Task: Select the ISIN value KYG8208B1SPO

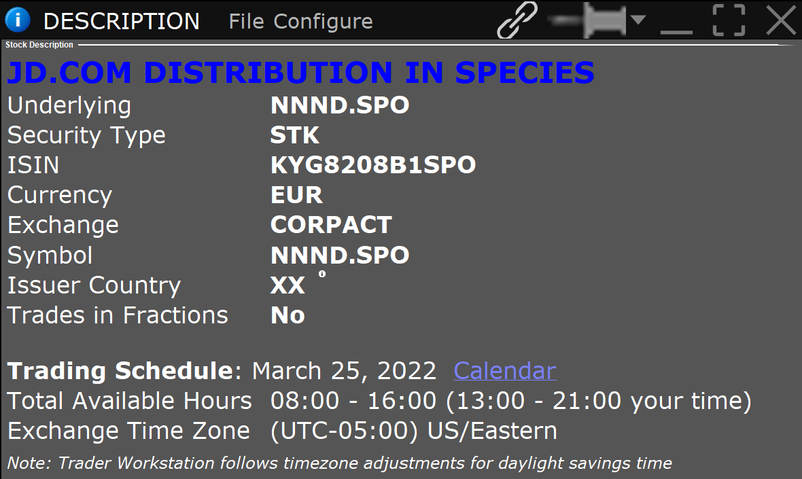Action: 373,165
